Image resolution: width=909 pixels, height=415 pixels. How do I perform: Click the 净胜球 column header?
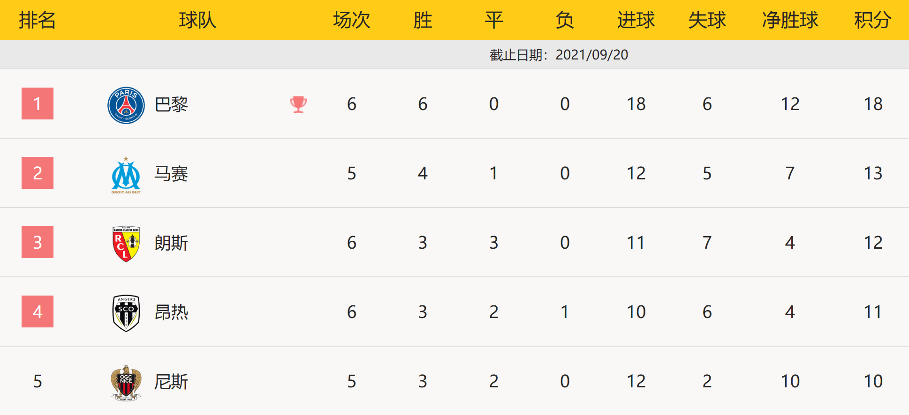pos(790,20)
